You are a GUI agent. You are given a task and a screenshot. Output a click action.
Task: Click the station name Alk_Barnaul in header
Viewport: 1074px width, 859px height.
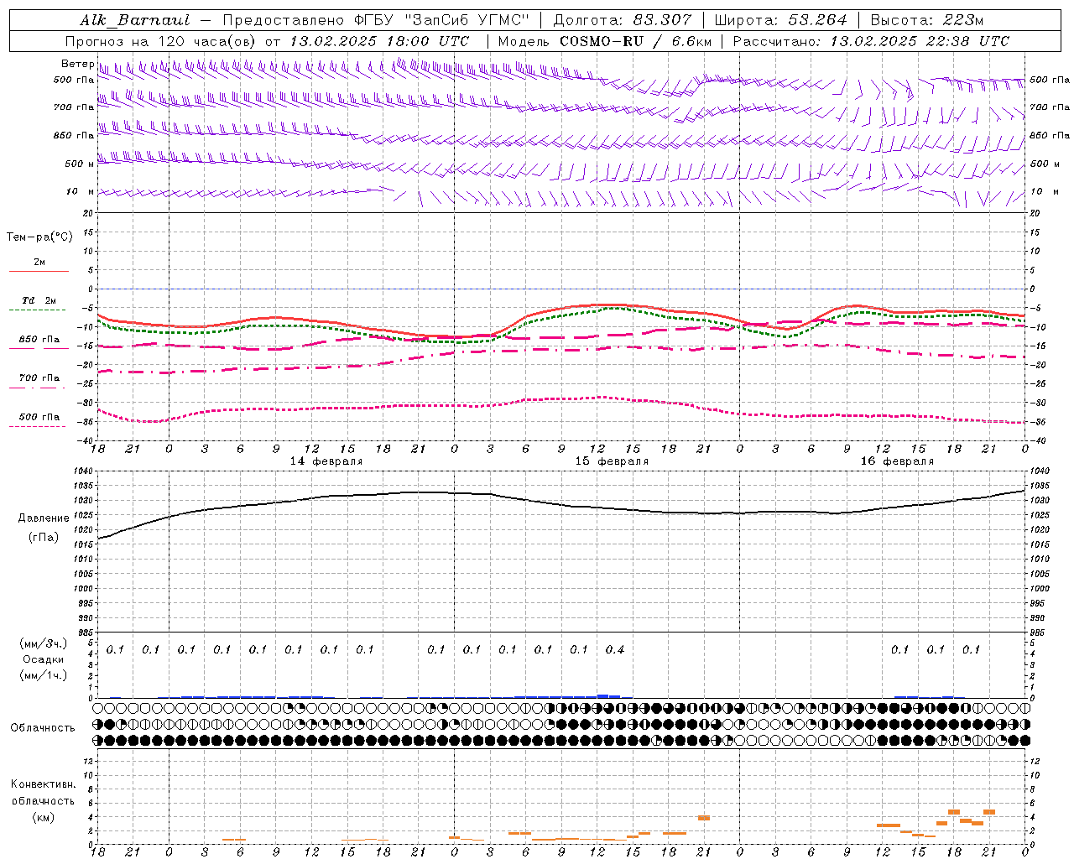135,20
